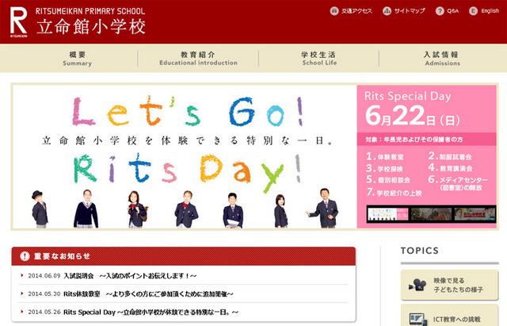This screenshot has width=507, height=326.
Task: Click the RITSUMEIKAN PRIMARY SCHOOL text
Action: click(x=90, y=11)
